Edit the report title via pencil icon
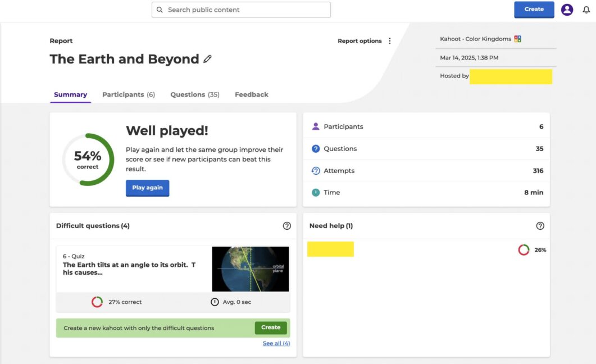This screenshot has height=364, width=596. point(208,59)
